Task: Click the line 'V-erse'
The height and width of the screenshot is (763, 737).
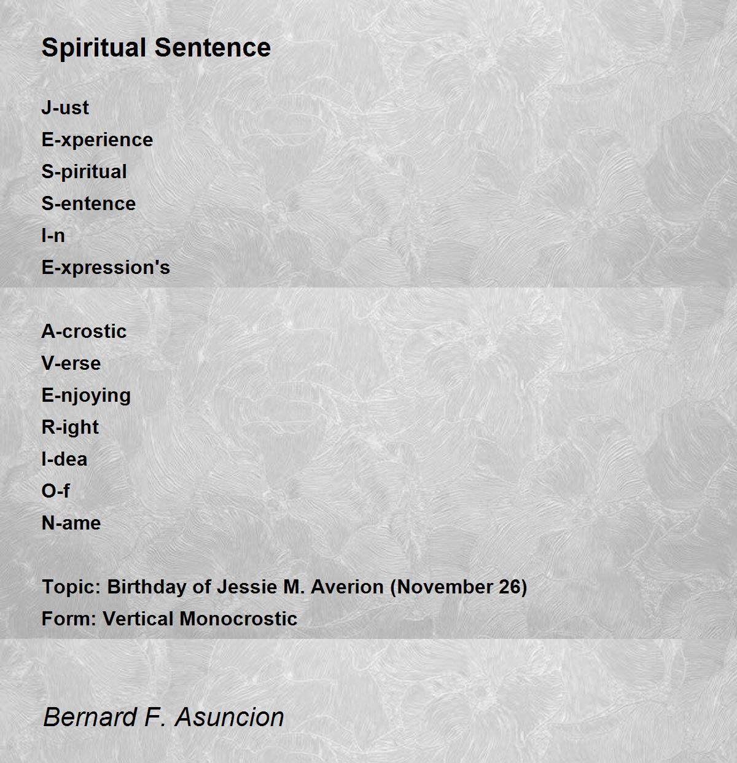Action: (x=71, y=363)
